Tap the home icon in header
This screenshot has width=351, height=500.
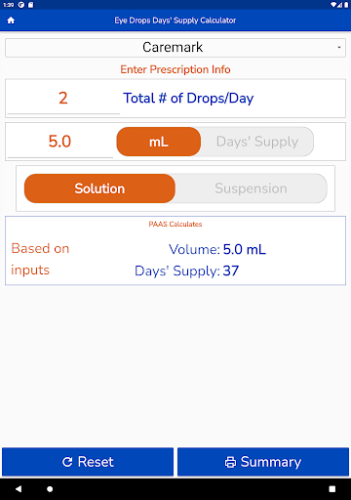click(11, 21)
